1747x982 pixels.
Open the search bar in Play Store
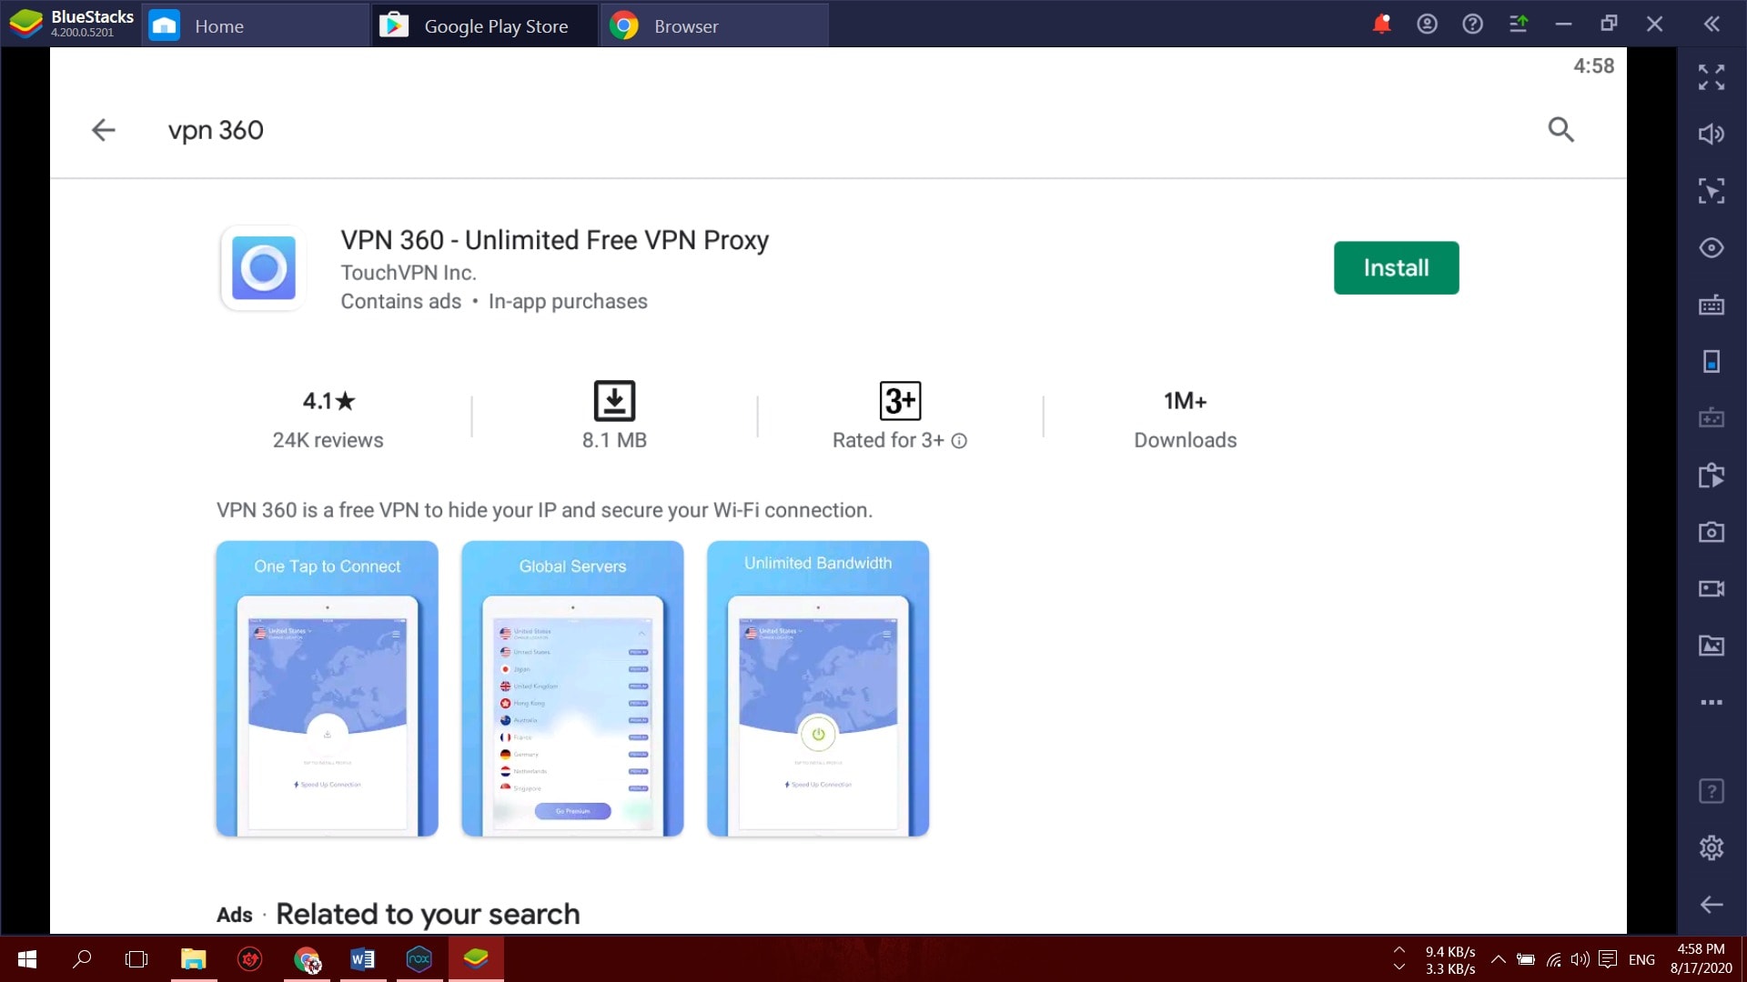point(1561,129)
